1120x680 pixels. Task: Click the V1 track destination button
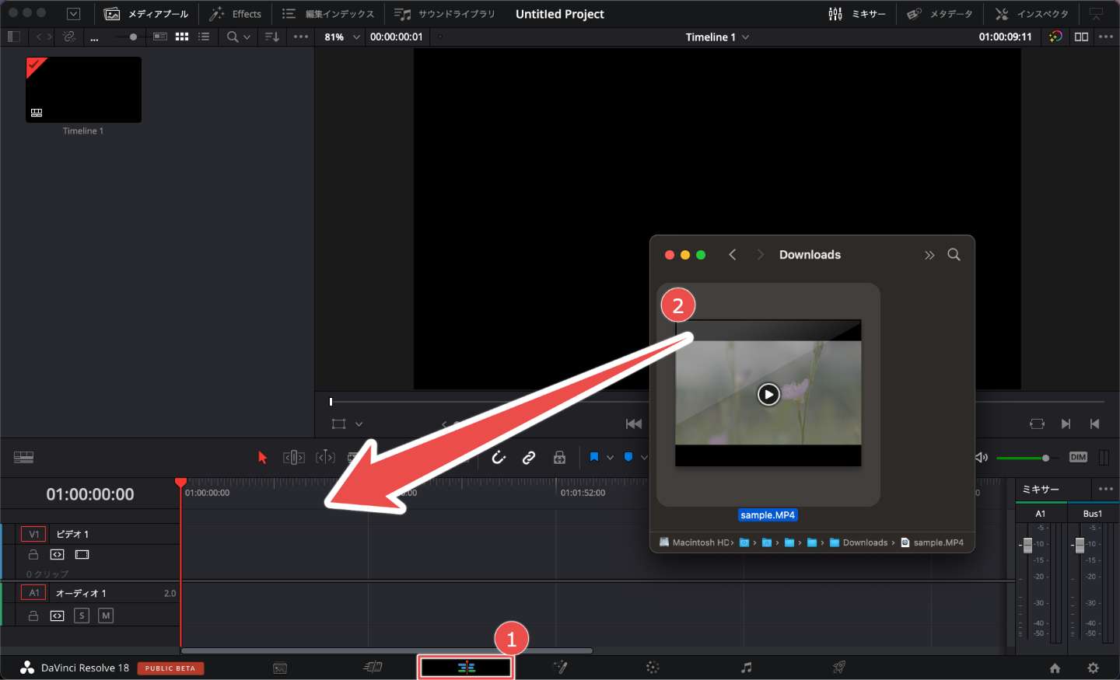33,534
